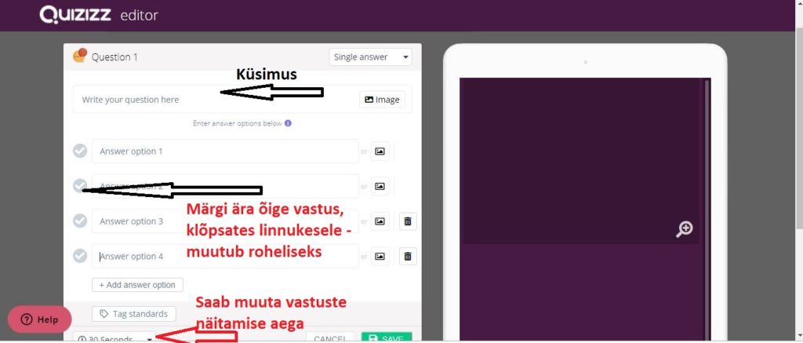
Task: Delete answer option 4 with trash icon
Action: point(408,257)
